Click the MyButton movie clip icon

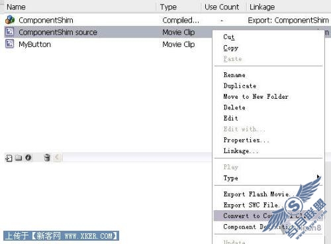tap(9, 44)
